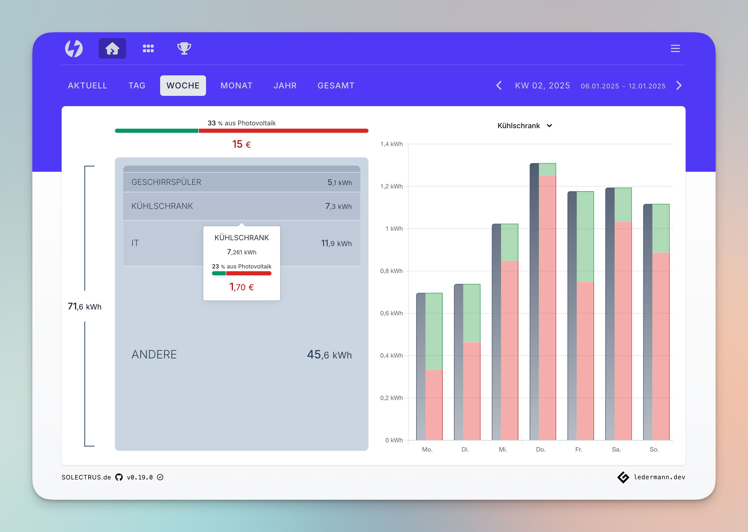
Task: Select the JAHR timeframe tab
Action: [x=285, y=86]
